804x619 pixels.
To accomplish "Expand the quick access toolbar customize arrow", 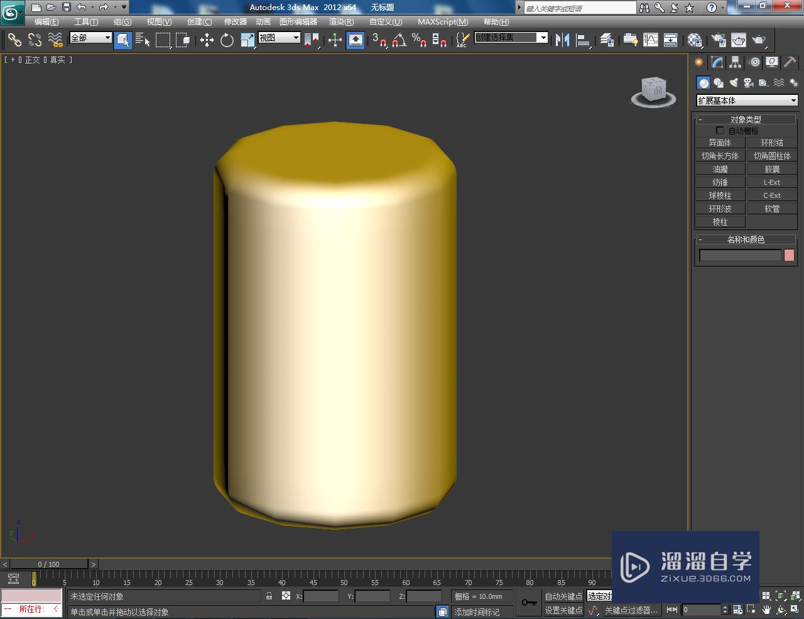I will coord(124,8).
